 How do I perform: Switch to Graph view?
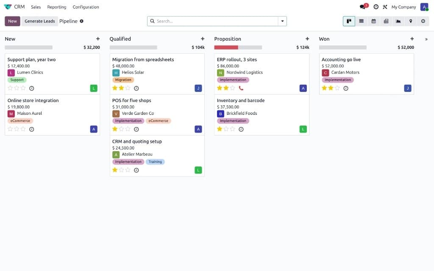click(x=398, y=21)
